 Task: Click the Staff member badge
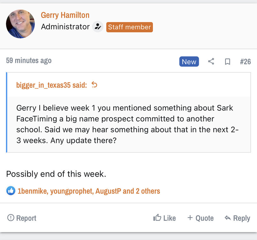tap(130, 27)
